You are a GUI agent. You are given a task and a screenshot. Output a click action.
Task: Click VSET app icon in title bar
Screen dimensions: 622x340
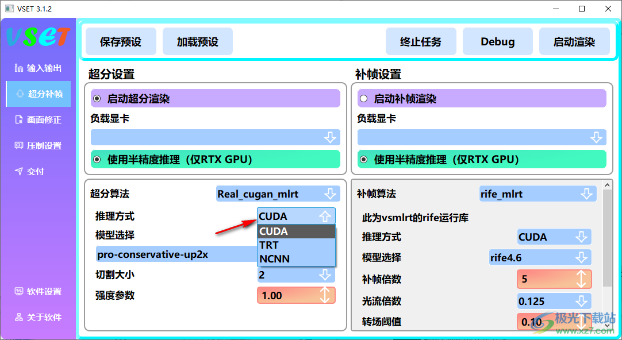pyautogui.click(x=9, y=9)
